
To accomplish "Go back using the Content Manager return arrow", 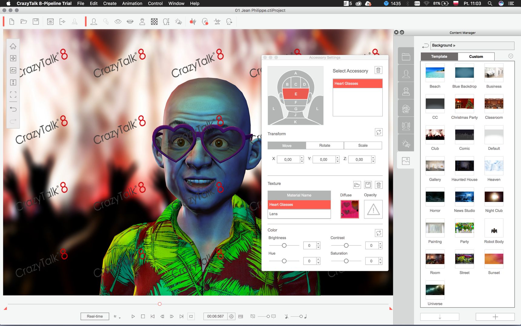I will 425,45.
